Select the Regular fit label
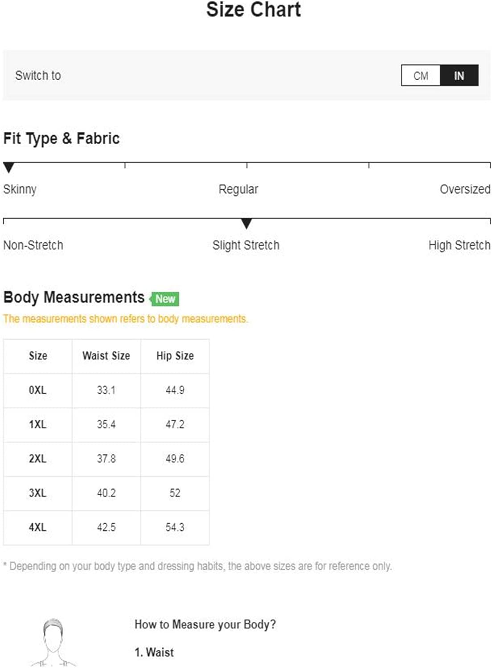This screenshot has width=492, height=668. pos(238,189)
